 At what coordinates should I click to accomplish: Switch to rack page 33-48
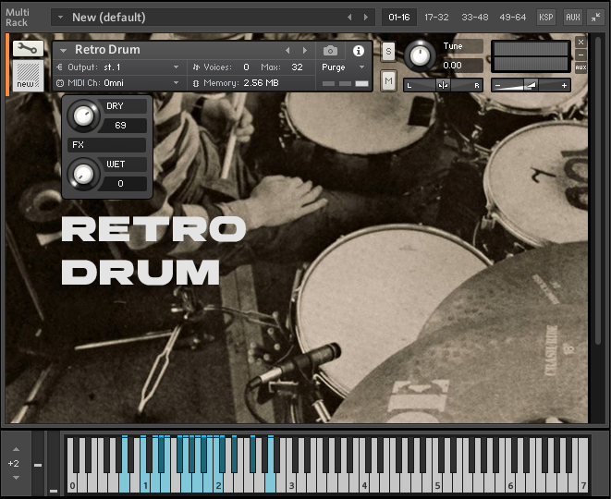[x=474, y=18]
